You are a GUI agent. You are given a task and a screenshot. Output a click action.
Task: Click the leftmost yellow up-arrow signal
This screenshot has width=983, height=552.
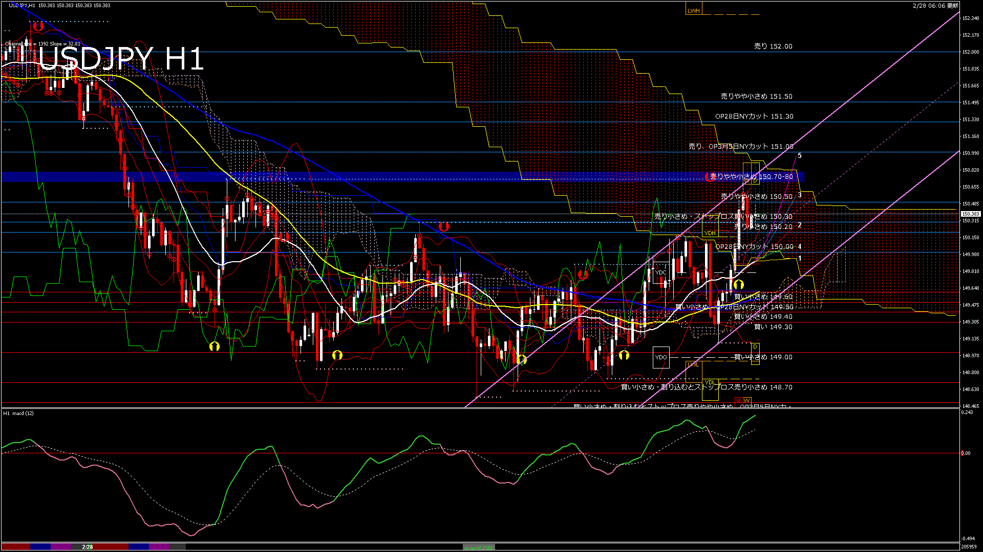click(x=215, y=346)
